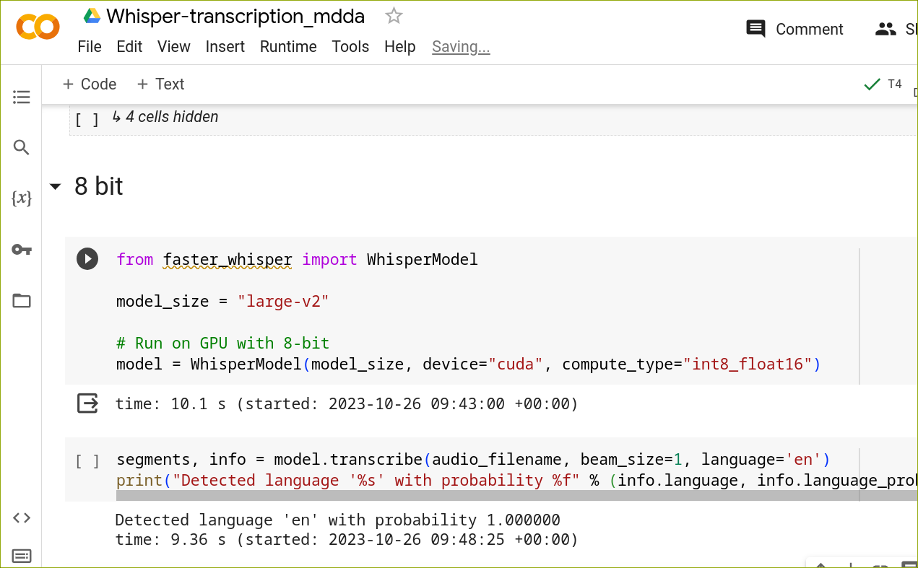Star the Whisper-transcription_mdda notebook

point(394,16)
